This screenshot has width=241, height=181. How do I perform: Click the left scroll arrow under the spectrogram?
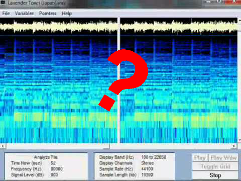coord(3,146)
